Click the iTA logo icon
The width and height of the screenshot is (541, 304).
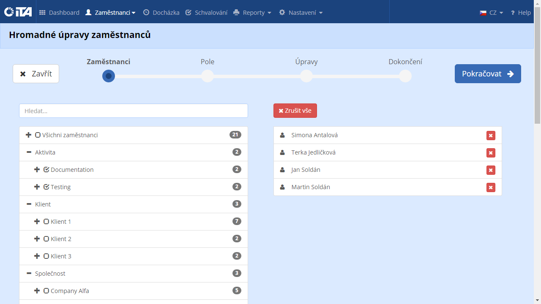(18, 12)
